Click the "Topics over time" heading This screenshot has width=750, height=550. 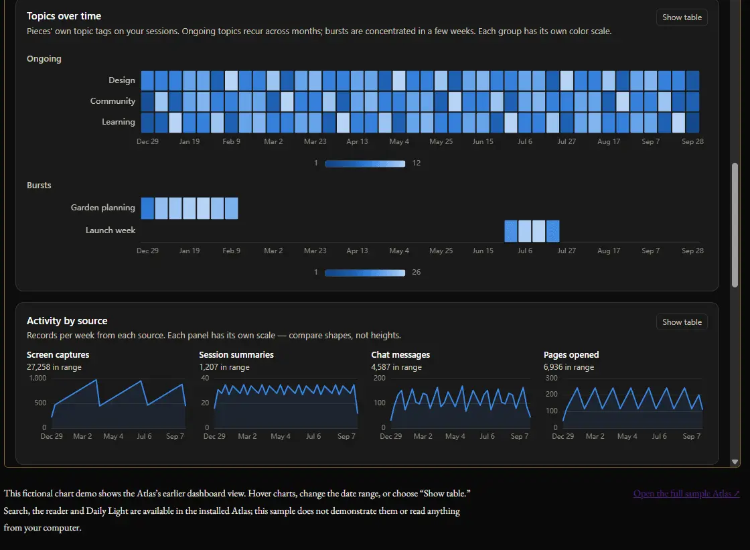point(64,16)
